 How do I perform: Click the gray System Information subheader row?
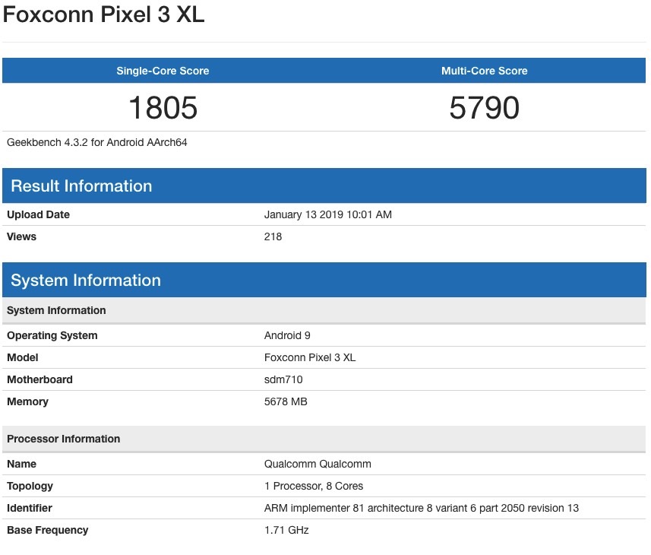(324, 311)
